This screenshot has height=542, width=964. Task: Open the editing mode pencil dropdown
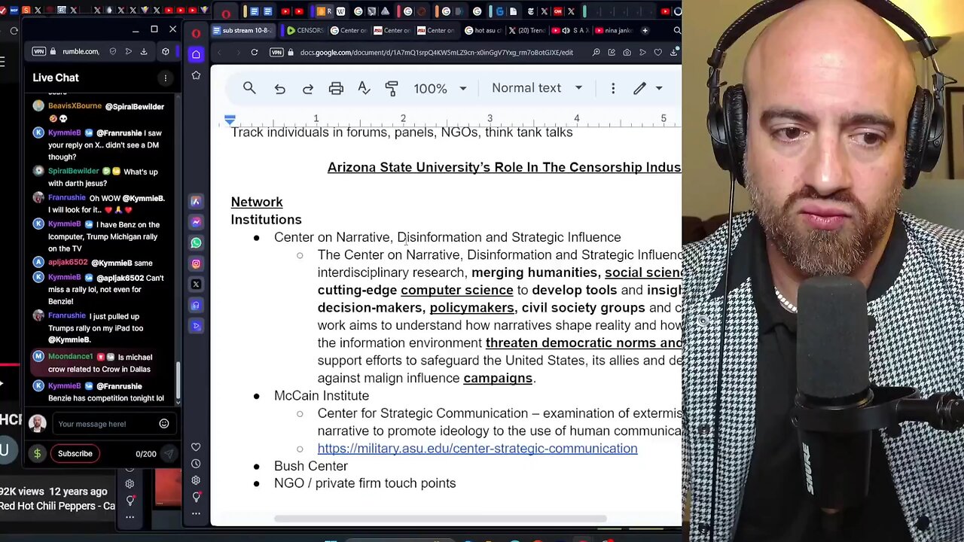pyautogui.click(x=647, y=88)
